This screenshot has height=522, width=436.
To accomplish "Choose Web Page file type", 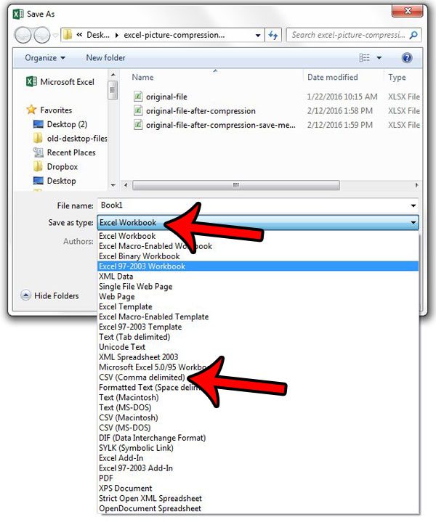I will (x=259, y=296).
